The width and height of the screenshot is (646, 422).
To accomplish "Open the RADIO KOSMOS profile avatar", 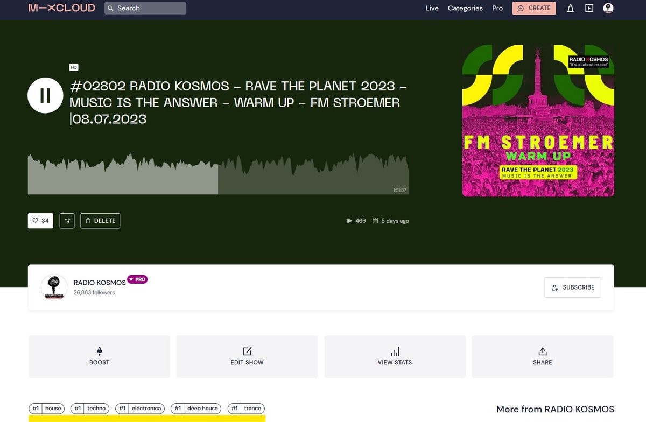I will (54, 287).
